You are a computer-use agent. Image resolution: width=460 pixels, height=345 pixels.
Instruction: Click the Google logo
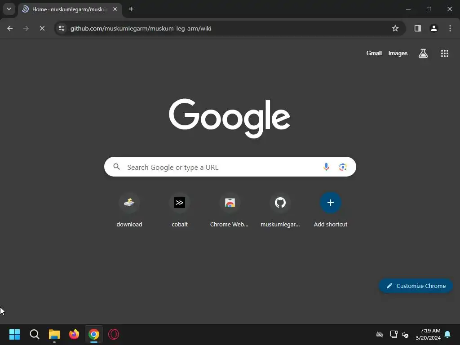[x=230, y=118]
